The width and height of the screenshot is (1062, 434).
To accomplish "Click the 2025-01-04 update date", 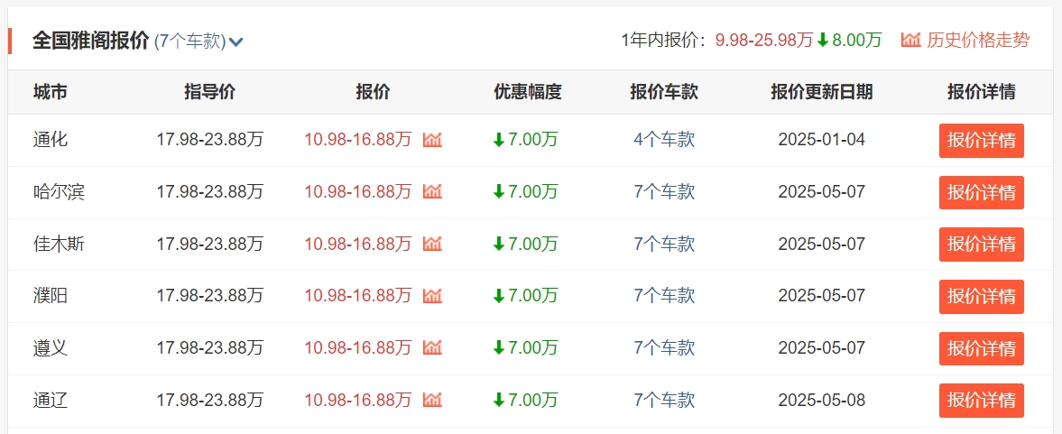I will click(x=822, y=140).
